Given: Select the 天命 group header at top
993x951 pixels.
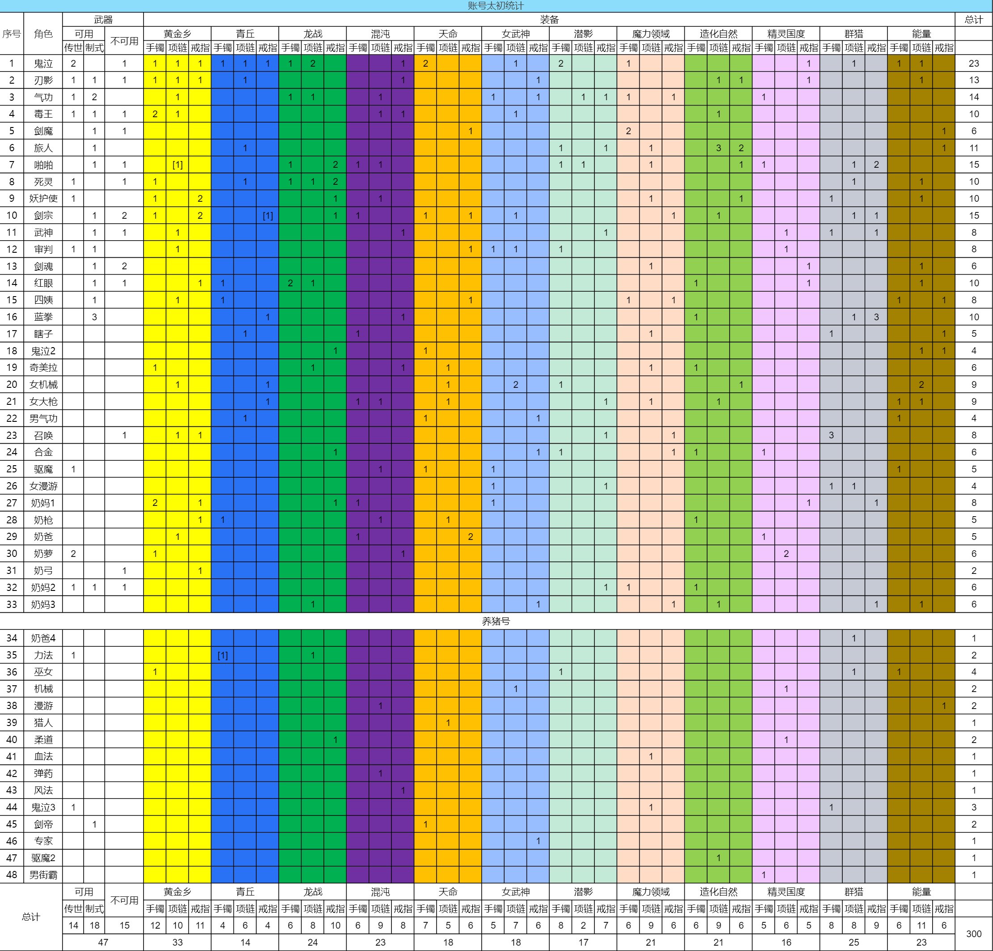Looking at the screenshot, I should pos(448,34).
